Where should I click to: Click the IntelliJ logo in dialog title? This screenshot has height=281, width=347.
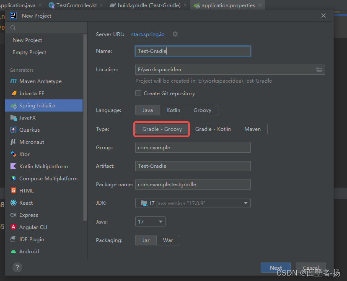(x=13, y=16)
